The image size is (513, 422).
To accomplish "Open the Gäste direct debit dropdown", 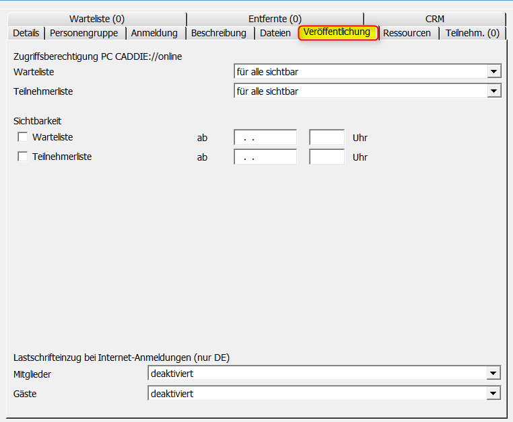I will coord(494,393).
